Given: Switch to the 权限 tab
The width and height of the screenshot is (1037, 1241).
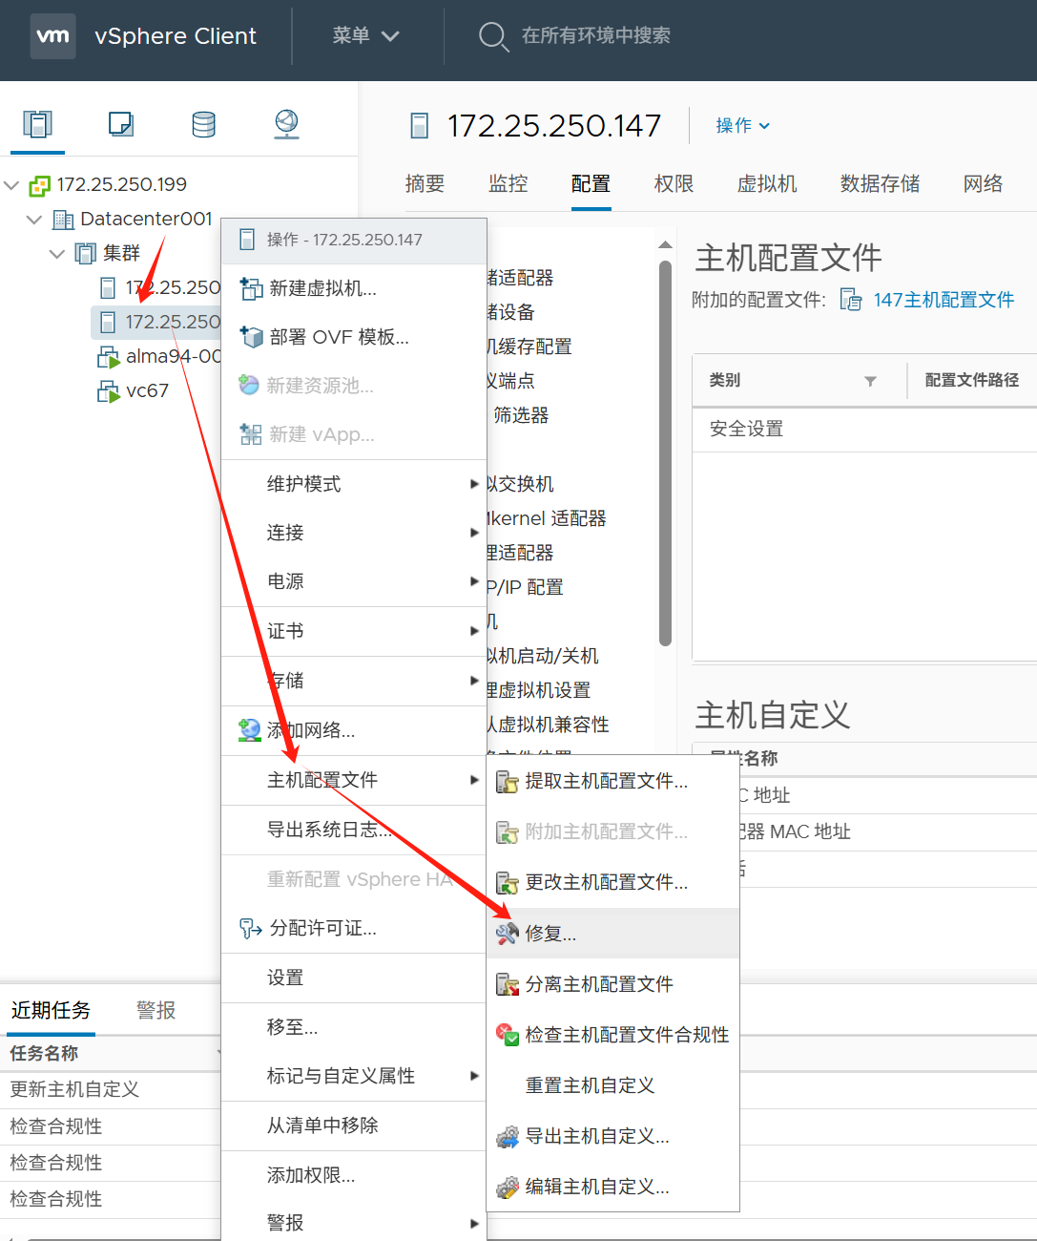Looking at the screenshot, I should tap(674, 183).
